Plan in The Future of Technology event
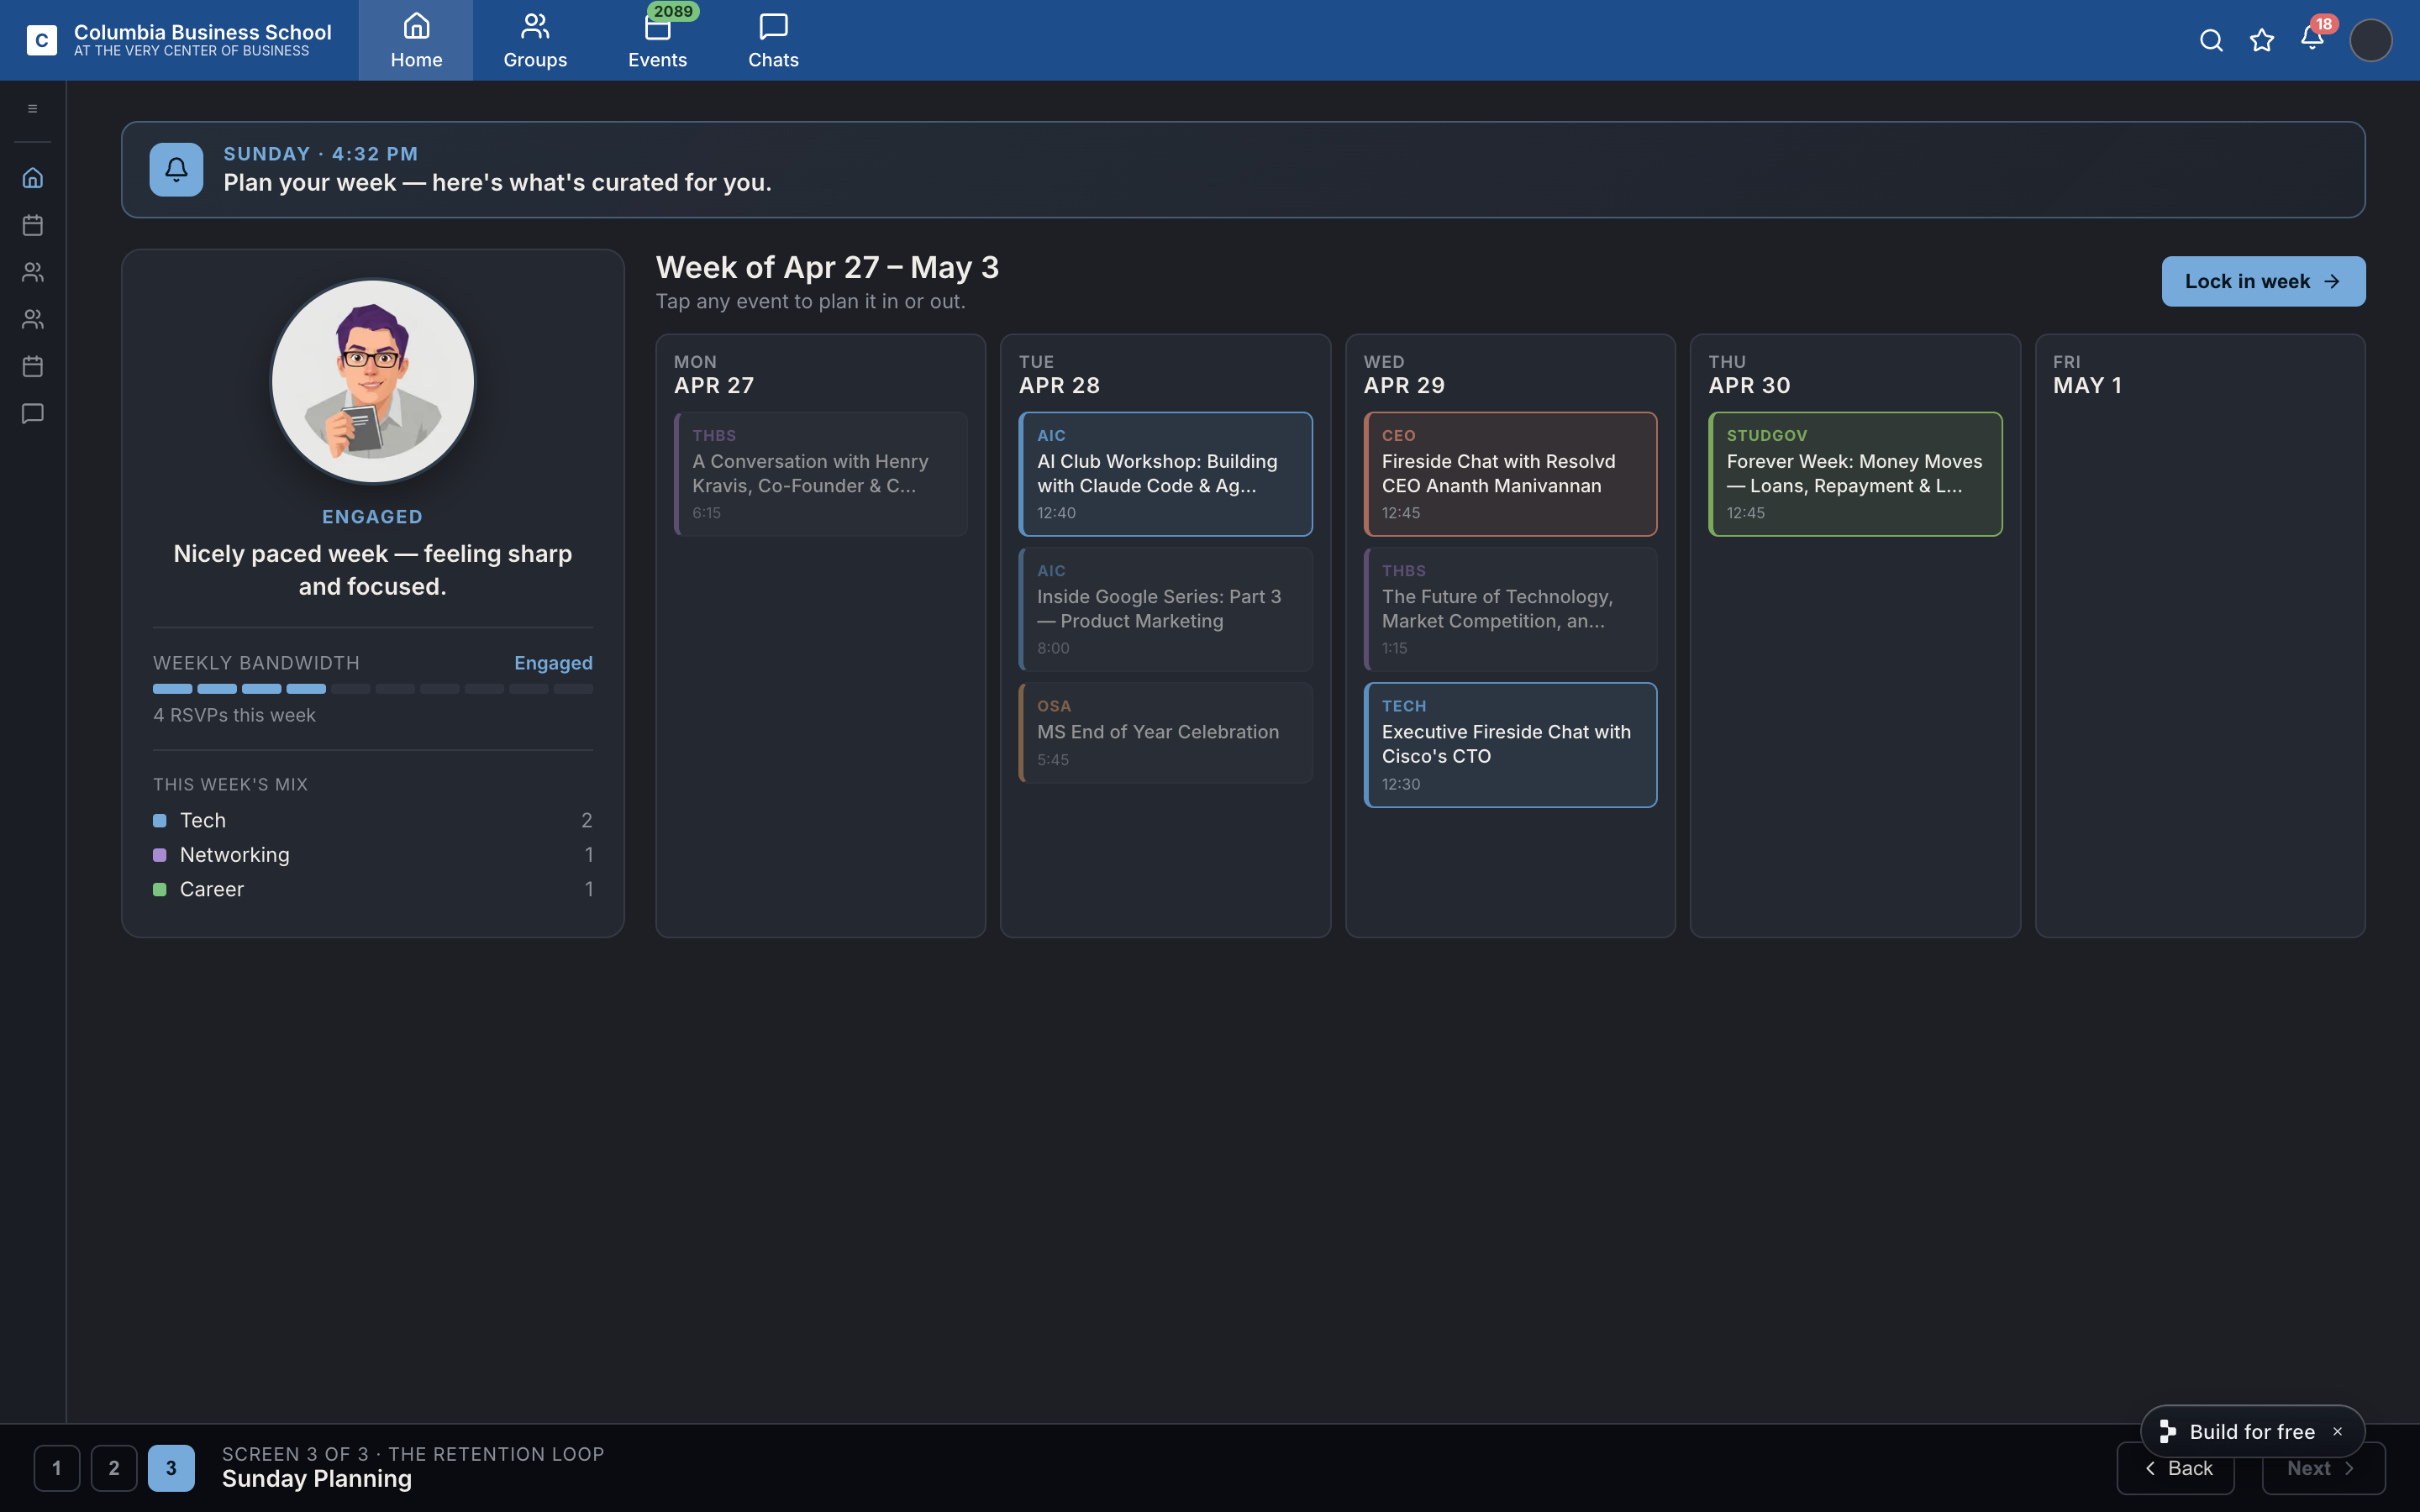2420x1512 pixels. [x=1510, y=609]
